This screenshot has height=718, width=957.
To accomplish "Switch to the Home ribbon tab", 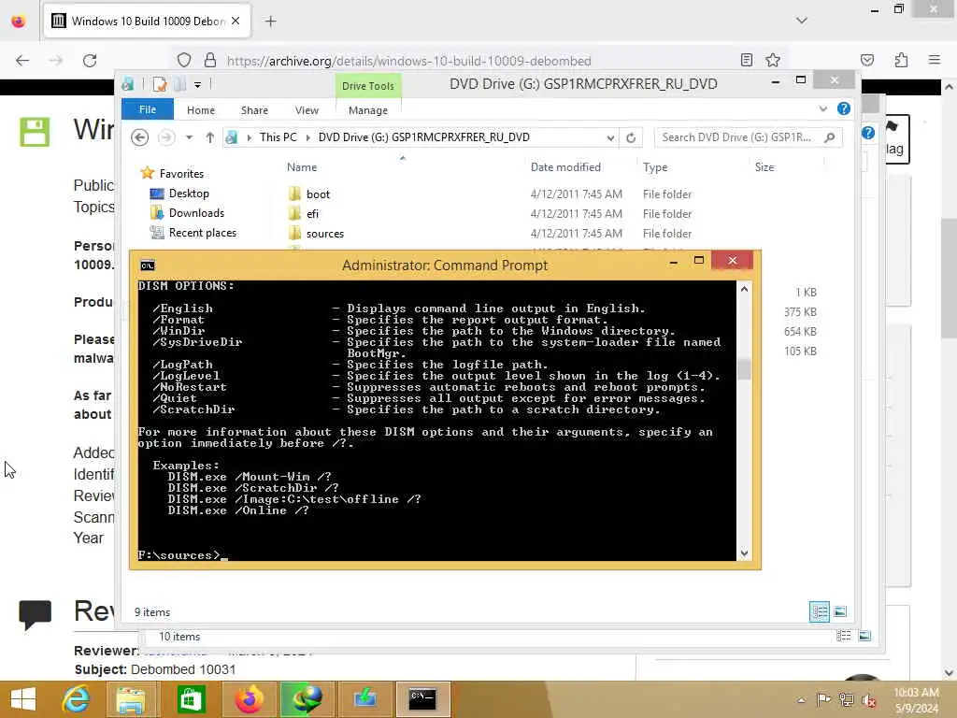I will [201, 110].
